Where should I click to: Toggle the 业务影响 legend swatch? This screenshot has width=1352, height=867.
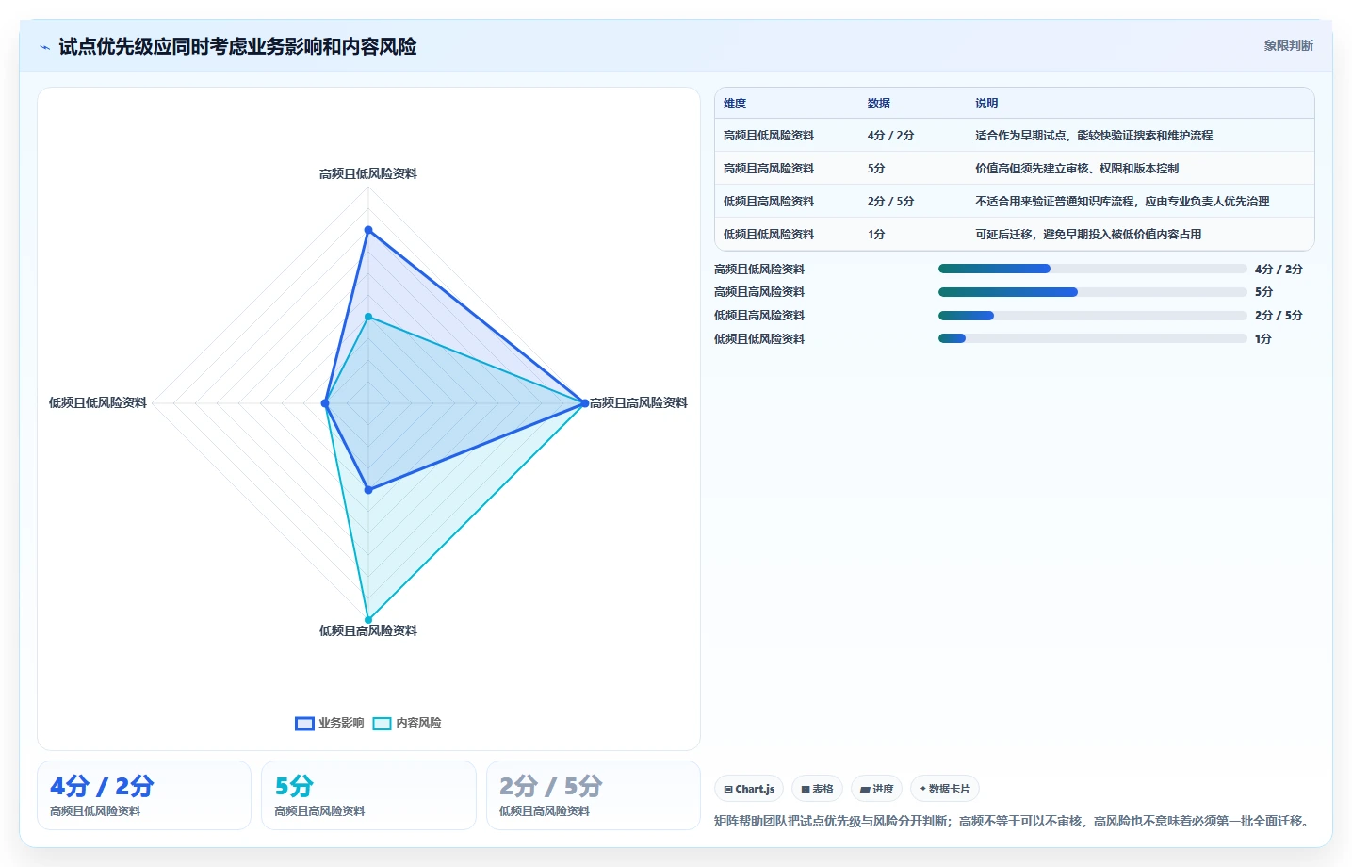coord(304,724)
